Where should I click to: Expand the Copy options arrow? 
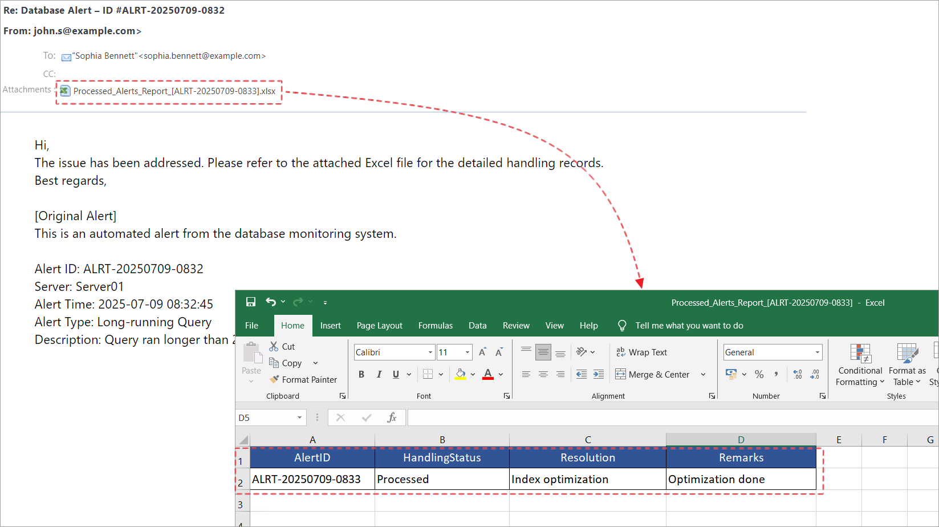[315, 363]
